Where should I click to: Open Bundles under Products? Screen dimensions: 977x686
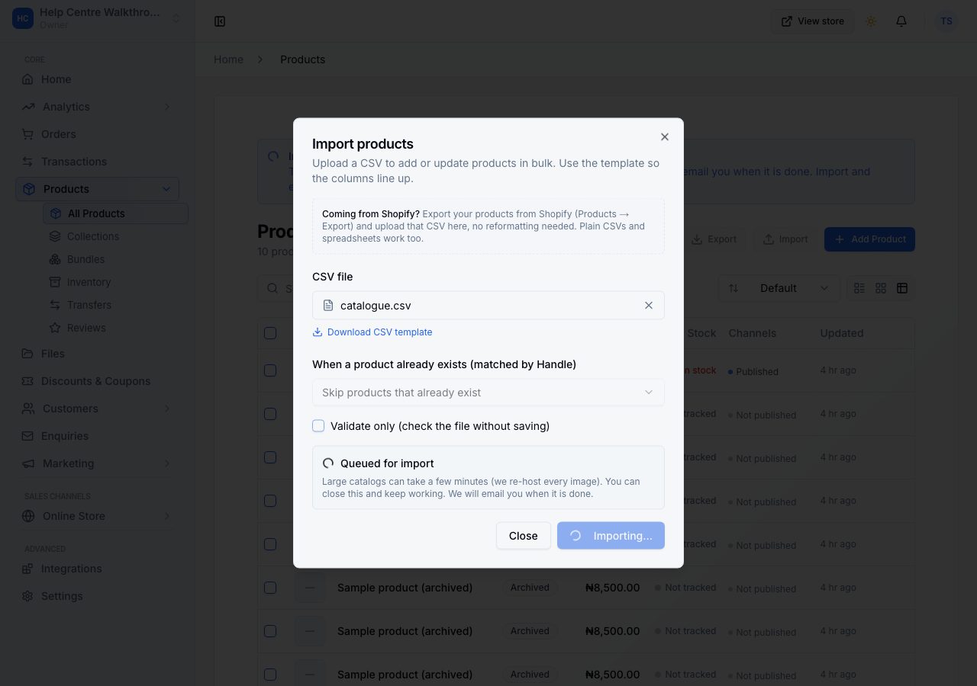[115, 259]
